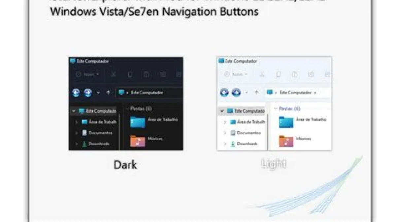The height and width of the screenshot is (222, 396).
Task: Click the scissors cut icon in the dark toolbar
Action: 114,74
